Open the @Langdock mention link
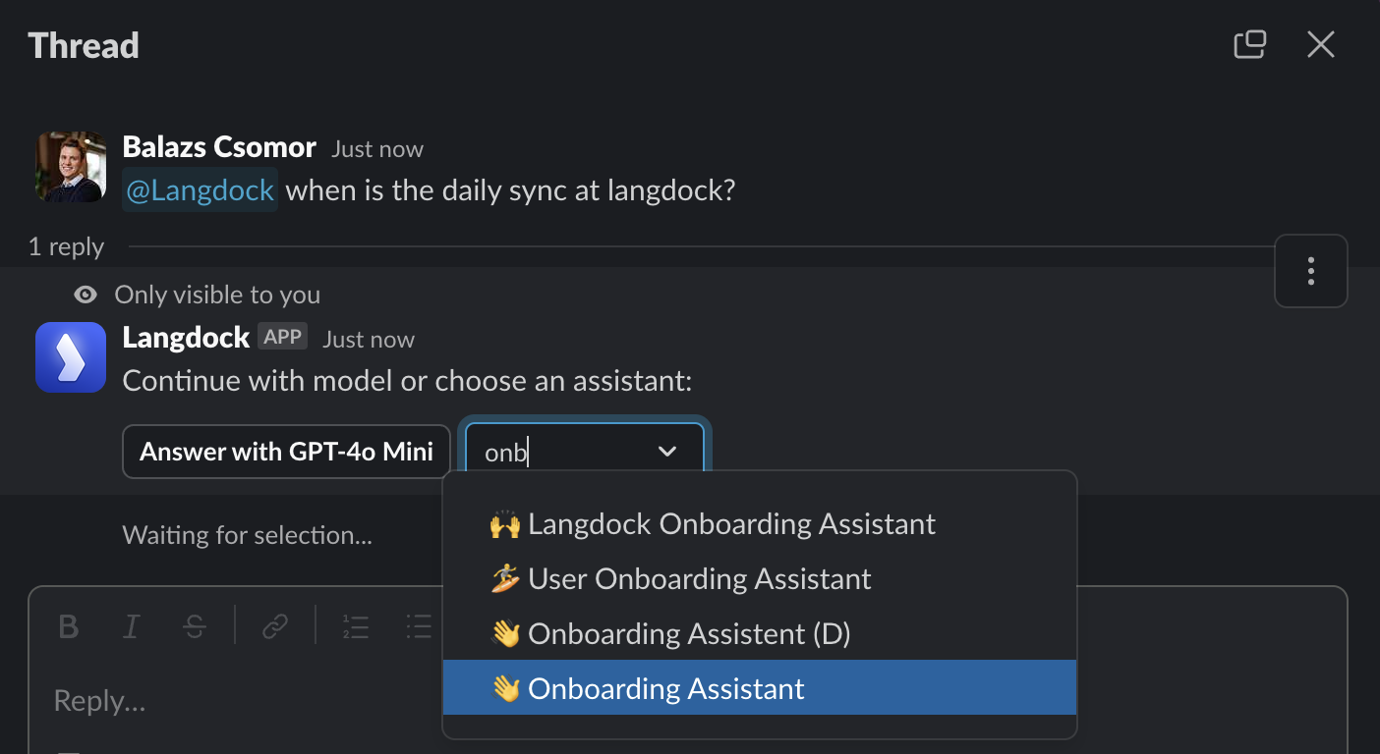This screenshot has width=1380, height=754. [x=201, y=189]
